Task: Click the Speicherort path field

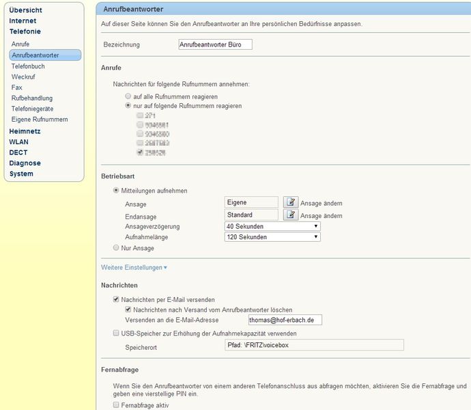Action: (314, 345)
